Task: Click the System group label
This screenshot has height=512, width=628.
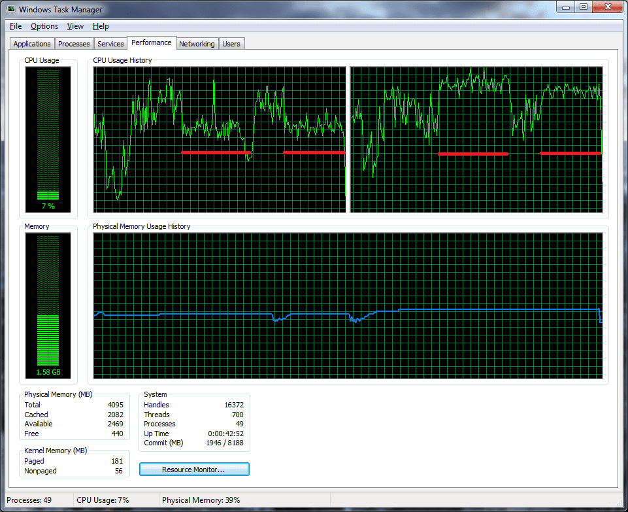Action: 156,394
